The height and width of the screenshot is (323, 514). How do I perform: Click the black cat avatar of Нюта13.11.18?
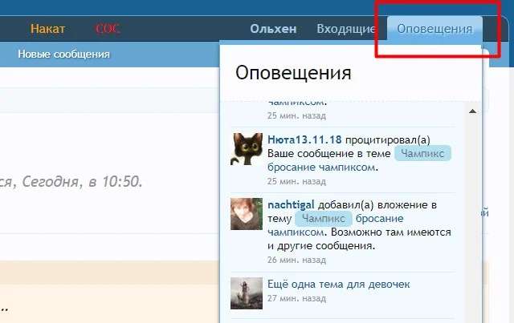pyautogui.click(x=247, y=149)
